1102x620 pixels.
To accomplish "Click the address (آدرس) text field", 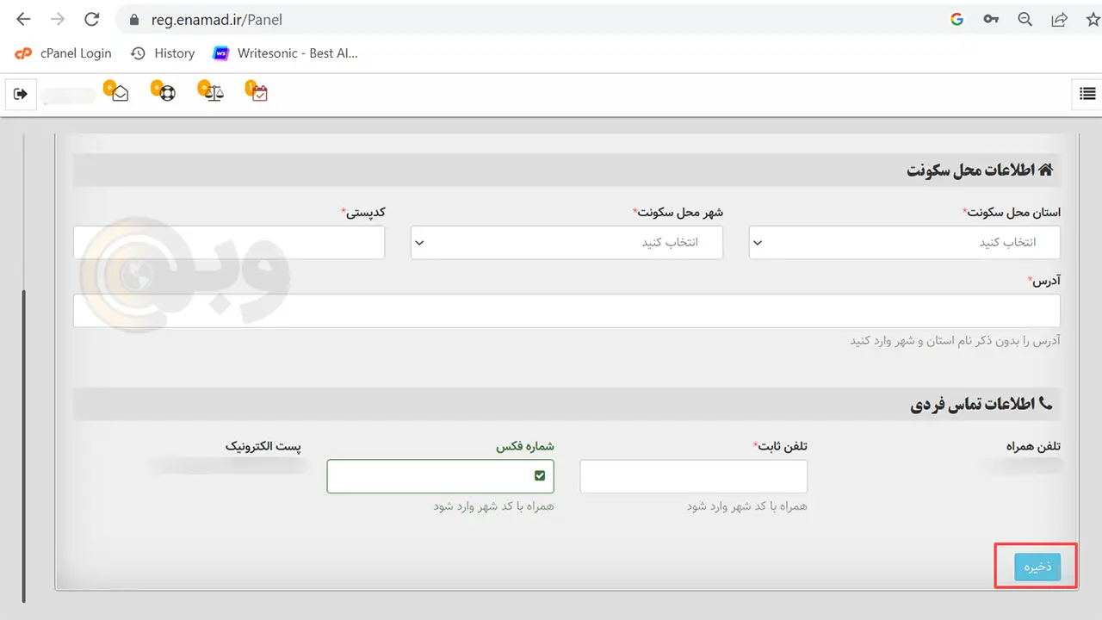I will (x=566, y=311).
